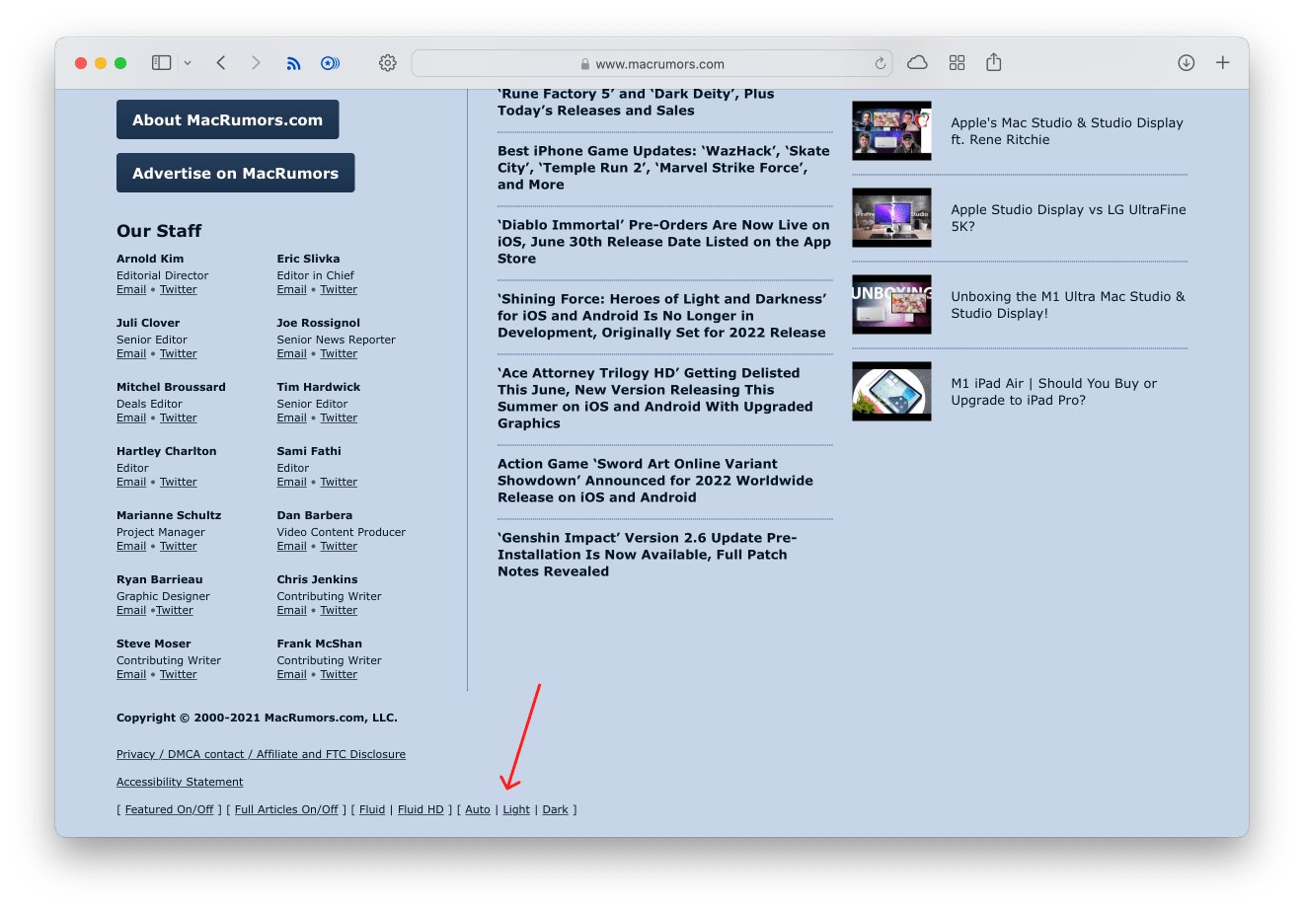The image size is (1304, 910).
Task: Click Studio Display vs LG UltraFine thumbnail
Action: [x=891, y=217]
